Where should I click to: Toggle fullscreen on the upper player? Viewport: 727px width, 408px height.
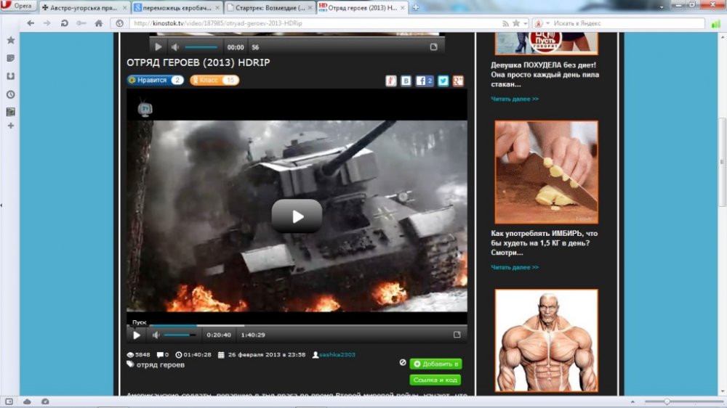(433, 46)
